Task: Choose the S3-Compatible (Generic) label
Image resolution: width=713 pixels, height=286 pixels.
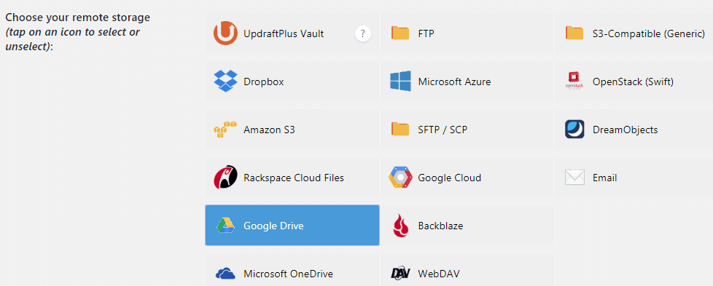Action: coord(648,33)
